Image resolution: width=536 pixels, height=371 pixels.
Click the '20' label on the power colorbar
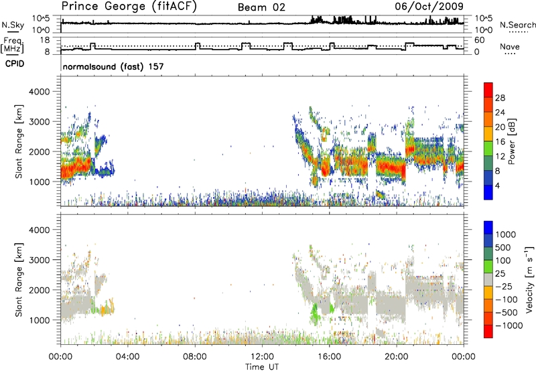500,127
